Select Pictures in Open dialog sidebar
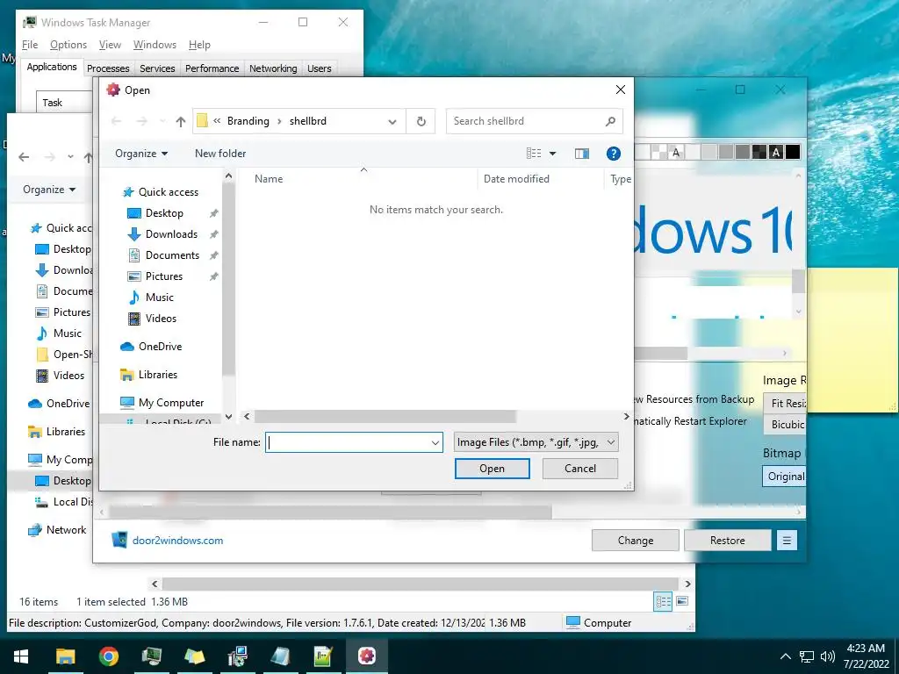Viewport: 899px width, 674px height. [164, 276]
